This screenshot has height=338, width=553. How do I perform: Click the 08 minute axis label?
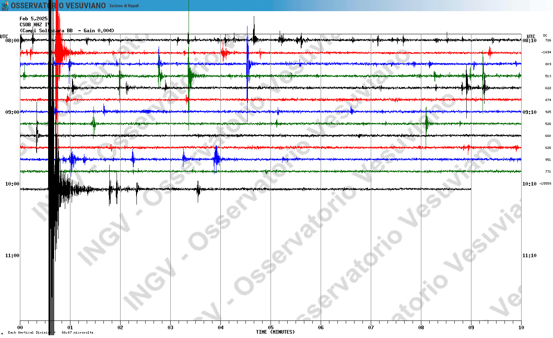tap(421, 328)
